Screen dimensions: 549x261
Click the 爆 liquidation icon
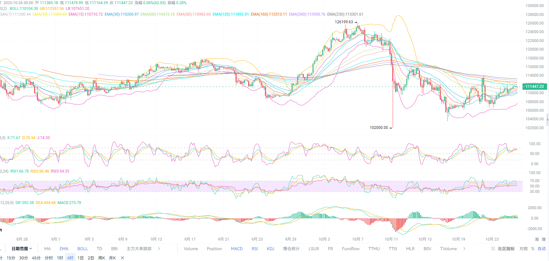(x=544, y=239)
